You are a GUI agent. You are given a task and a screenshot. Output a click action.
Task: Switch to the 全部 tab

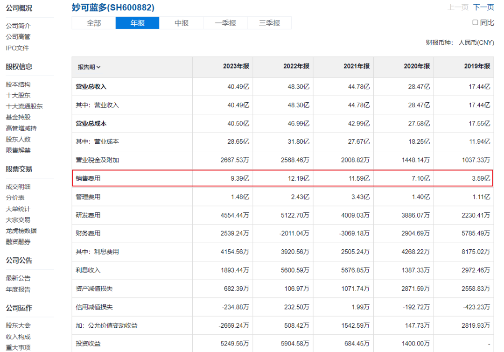(93, 23)
